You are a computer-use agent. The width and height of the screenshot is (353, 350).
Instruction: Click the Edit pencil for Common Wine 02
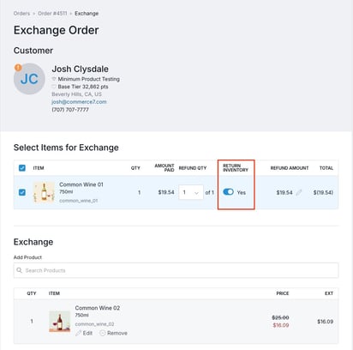[x=79, y=333]
